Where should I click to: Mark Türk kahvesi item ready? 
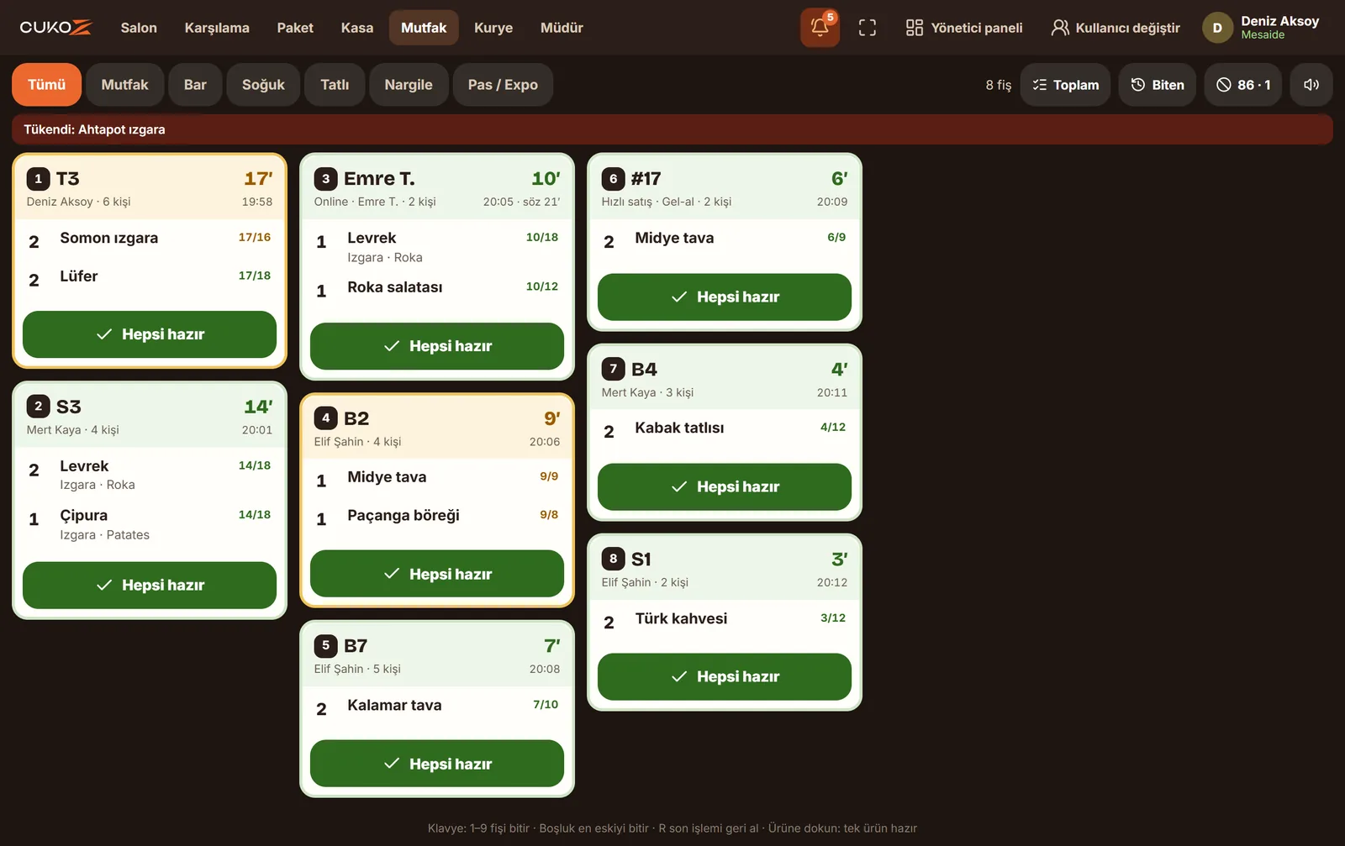725,621
